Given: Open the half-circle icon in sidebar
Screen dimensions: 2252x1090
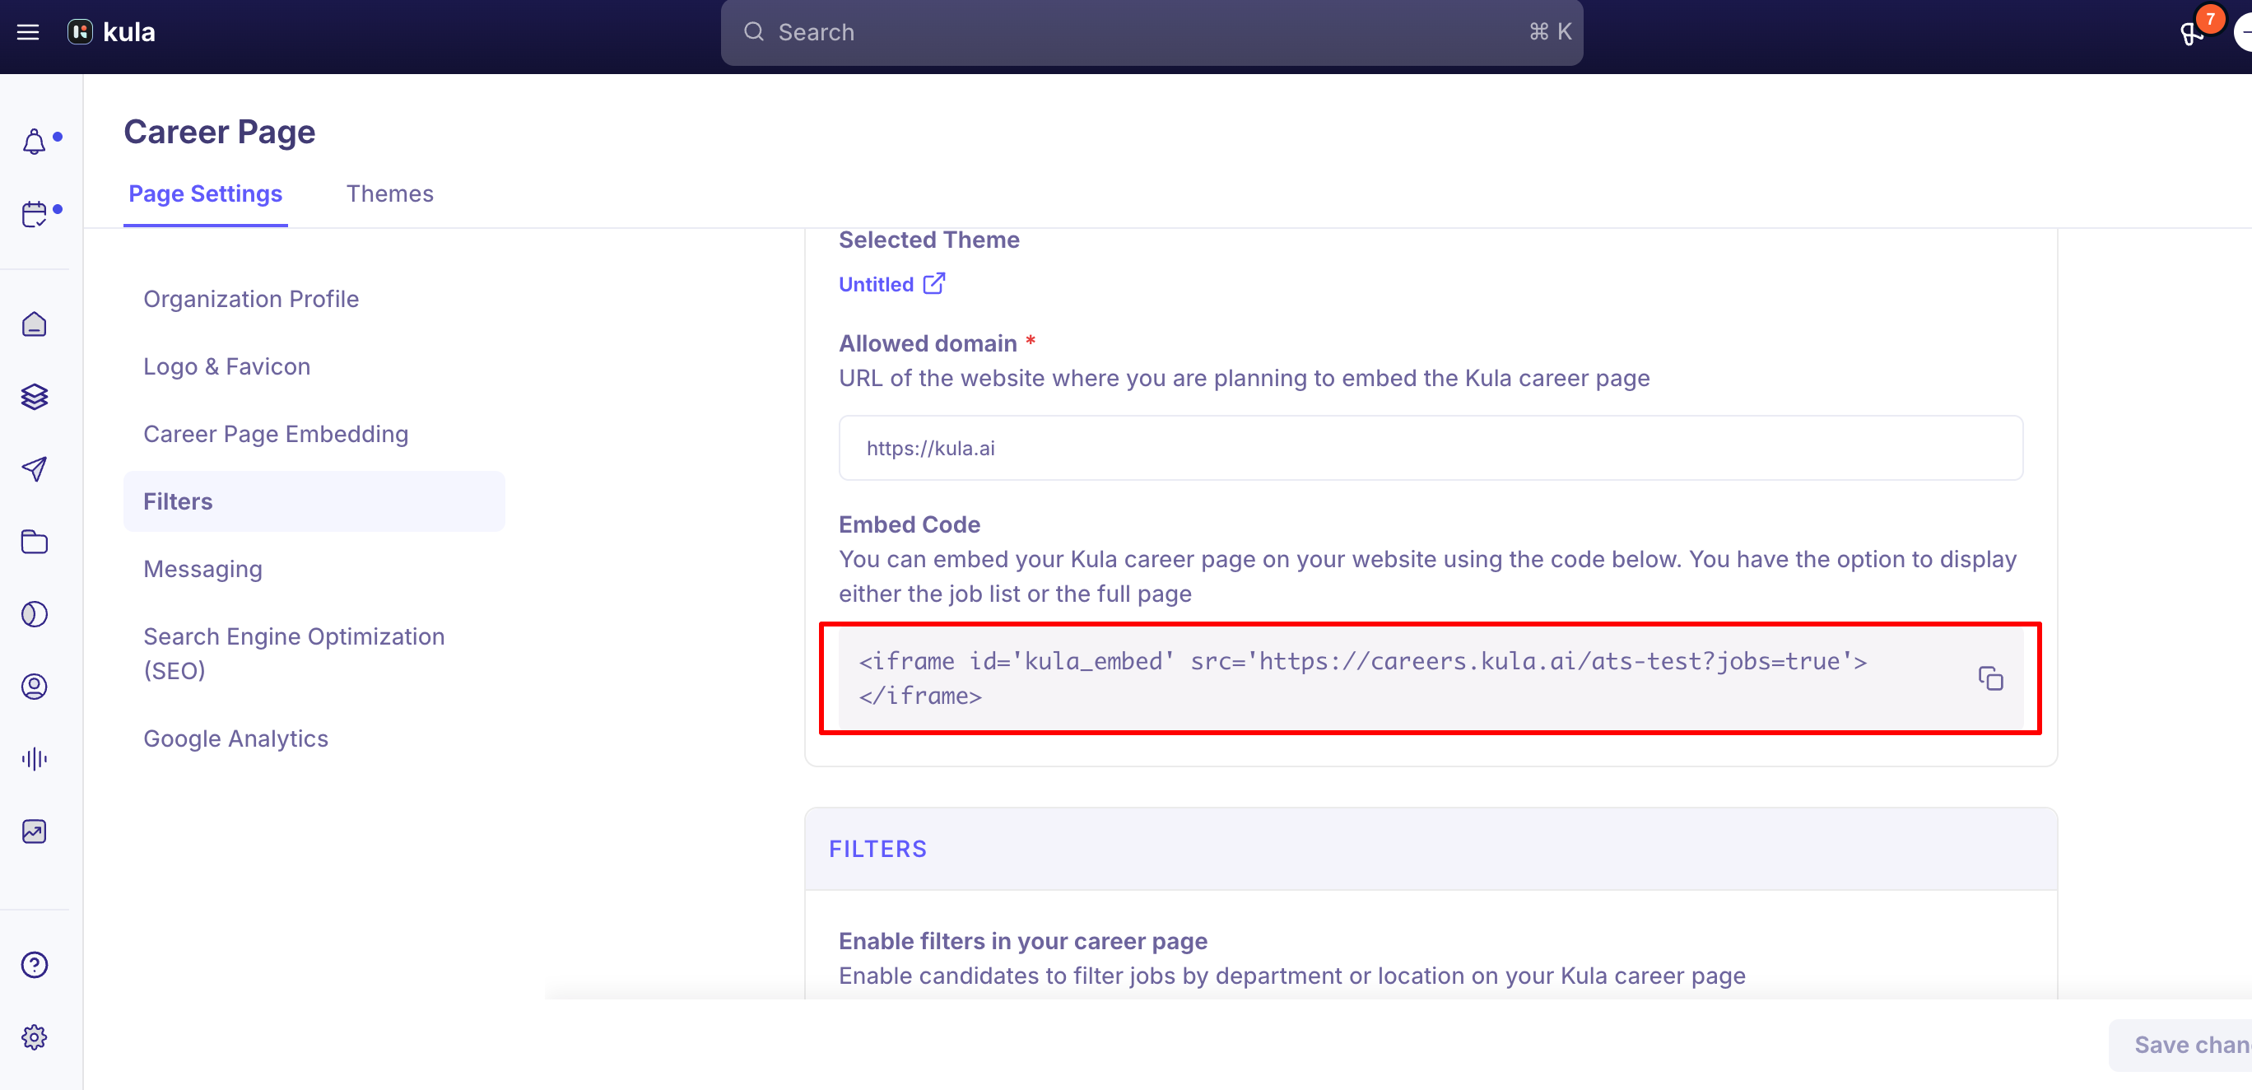Looking at the screenshot, I should [x=34, y=614].
